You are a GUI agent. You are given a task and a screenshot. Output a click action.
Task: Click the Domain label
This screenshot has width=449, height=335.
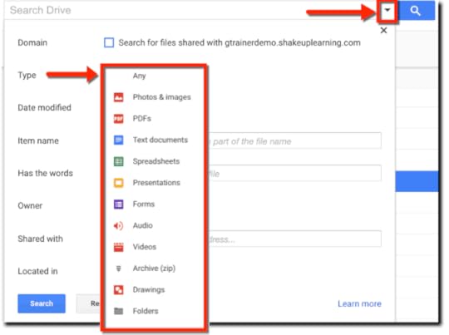pos(32,42)
